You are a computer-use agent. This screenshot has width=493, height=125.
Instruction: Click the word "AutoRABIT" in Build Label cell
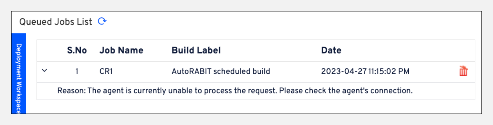click(x=191, y=71)
